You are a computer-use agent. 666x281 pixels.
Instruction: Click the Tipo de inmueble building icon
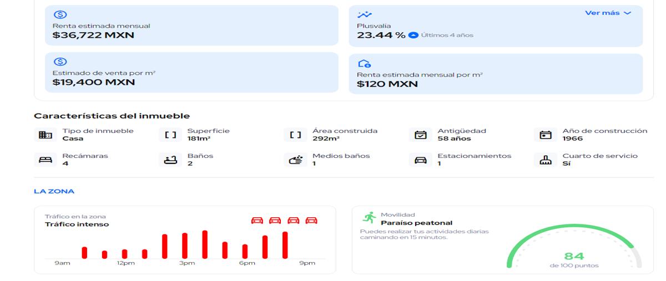coord(46,135)
